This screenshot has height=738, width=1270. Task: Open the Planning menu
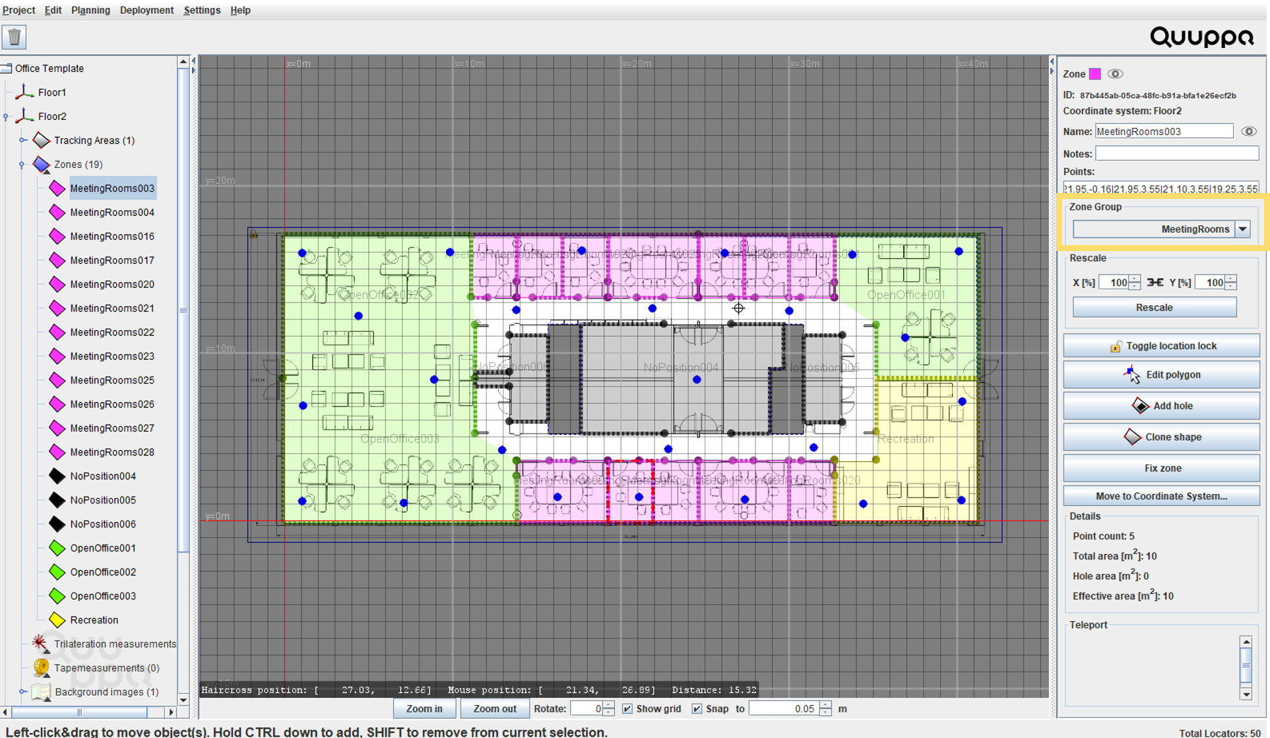(90, 10)
